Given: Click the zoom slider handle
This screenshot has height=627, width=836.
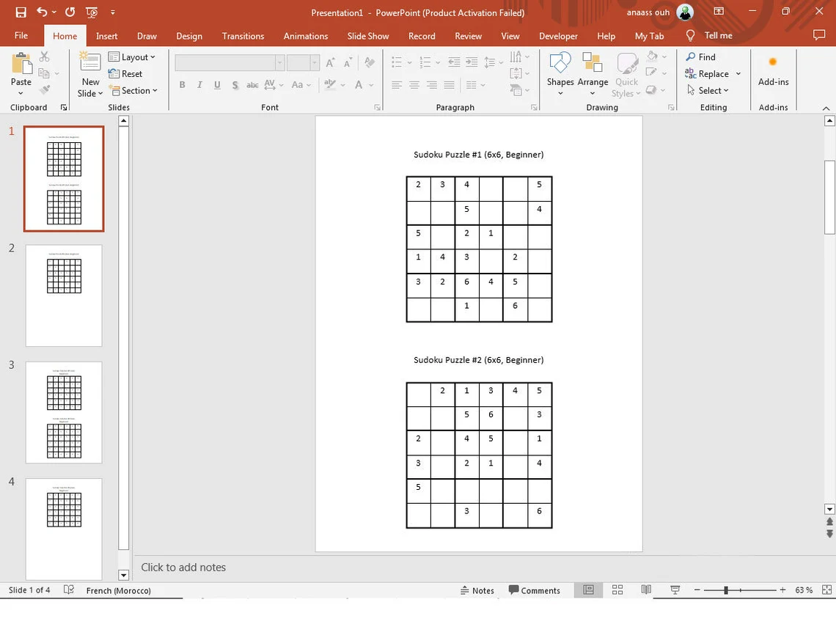Looking at the screenshot, I should click(x=726, y=590).
